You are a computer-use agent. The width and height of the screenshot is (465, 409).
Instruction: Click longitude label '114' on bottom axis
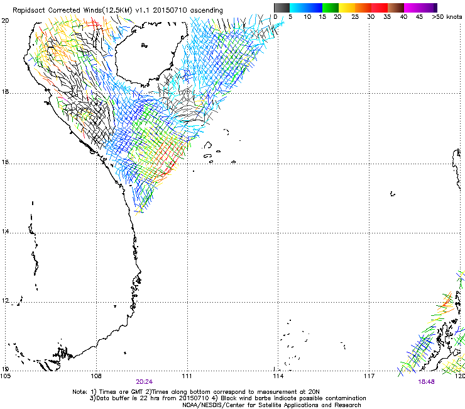click(278, 376)
